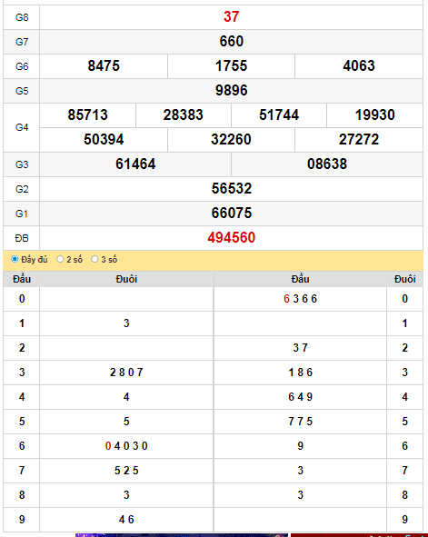The image size is (428, 537).
Task: Select the "2 số" radio option
Action: click(60, 259)
